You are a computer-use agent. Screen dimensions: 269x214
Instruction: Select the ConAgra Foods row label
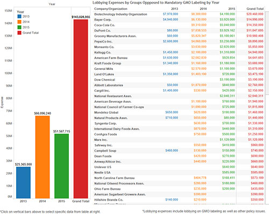point(105,134)
